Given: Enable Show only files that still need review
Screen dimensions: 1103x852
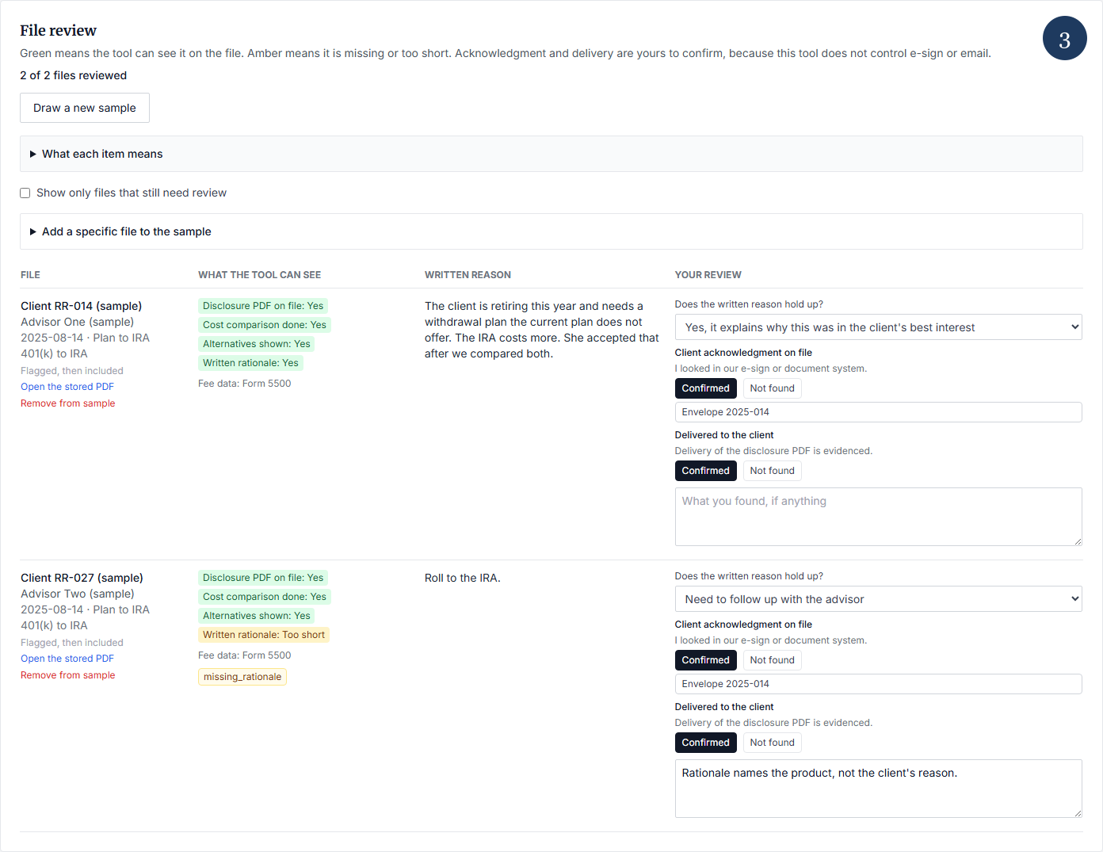Looking at the screenshot, I should pyautogui.click(x=25, y=193).
